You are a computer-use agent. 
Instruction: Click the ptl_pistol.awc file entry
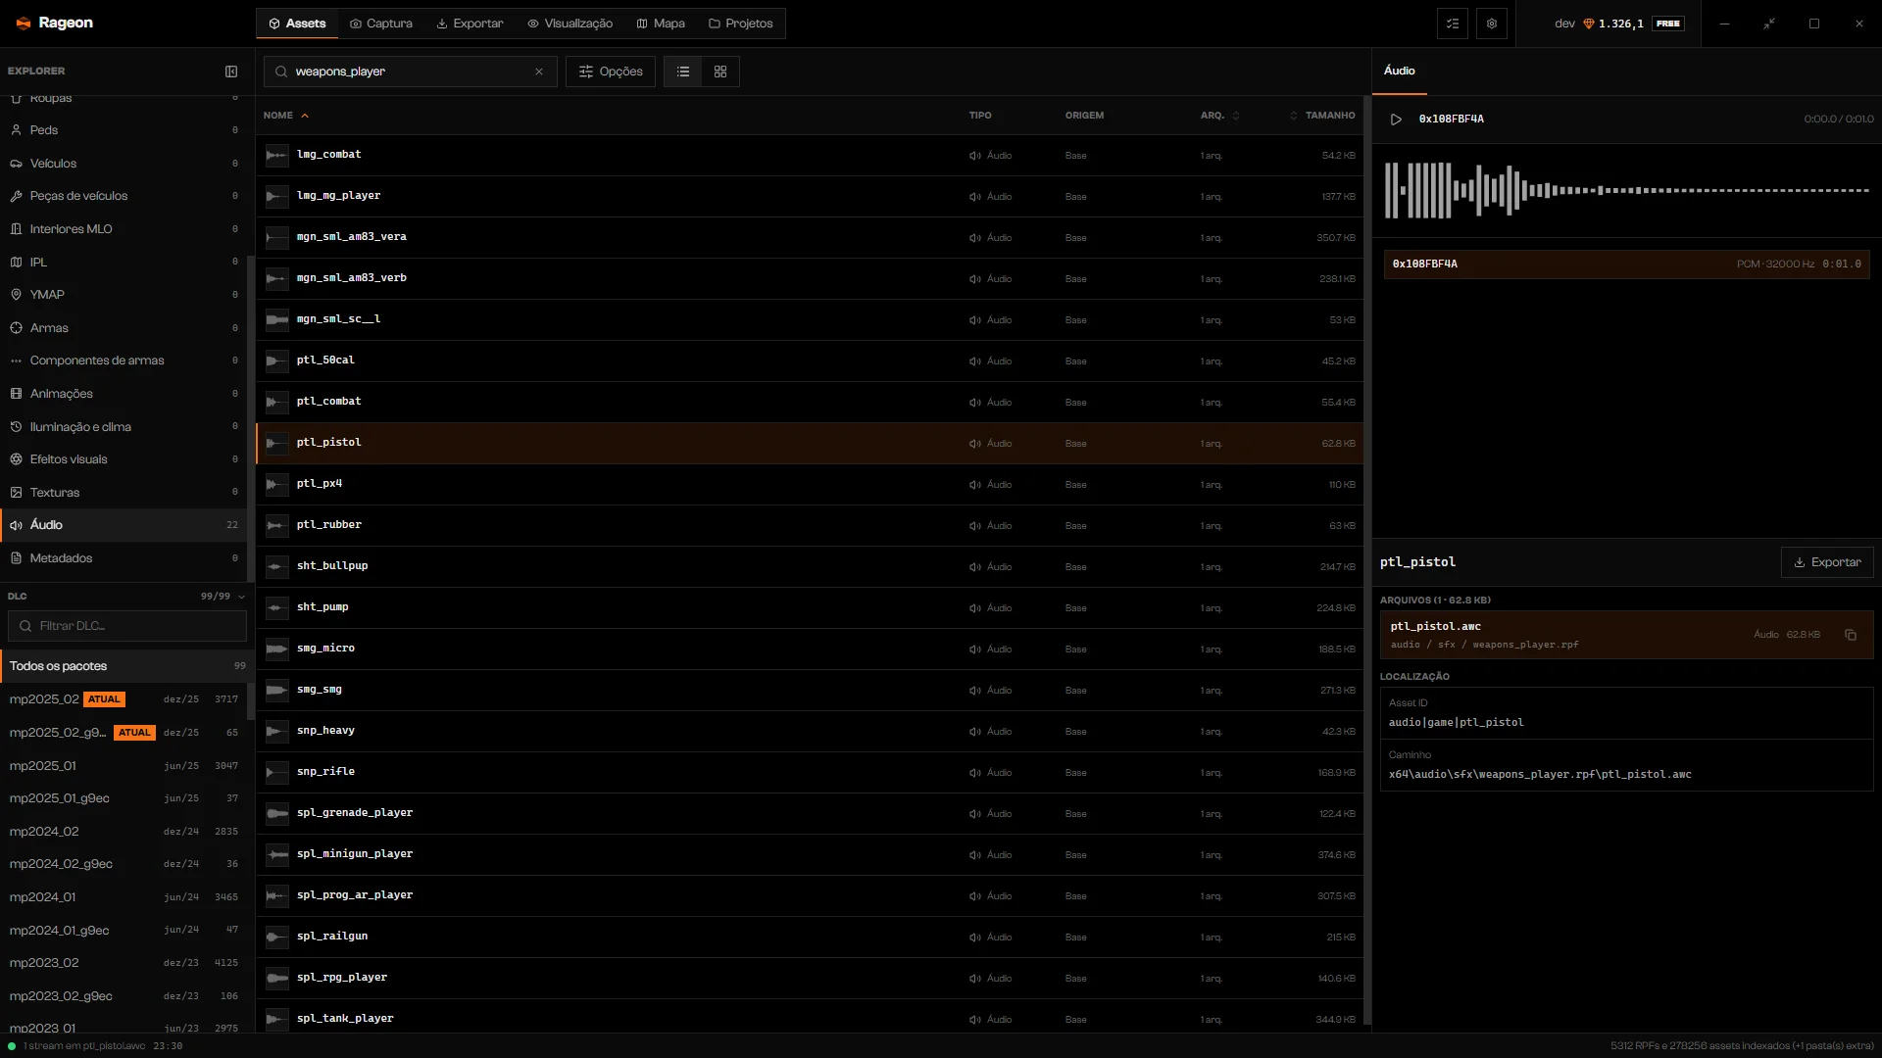click(x=1627, y=635)
